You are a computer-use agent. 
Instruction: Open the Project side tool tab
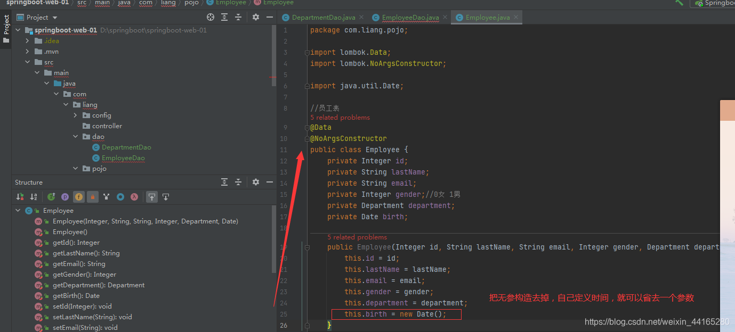click(x=6, y=29)
